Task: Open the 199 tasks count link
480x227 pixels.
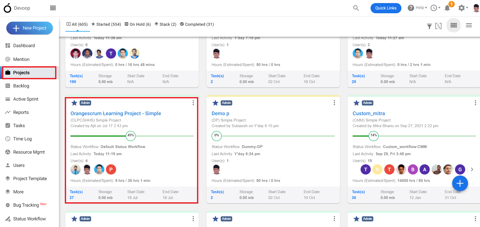Action: pyautogui.click(x=73, y=82)
